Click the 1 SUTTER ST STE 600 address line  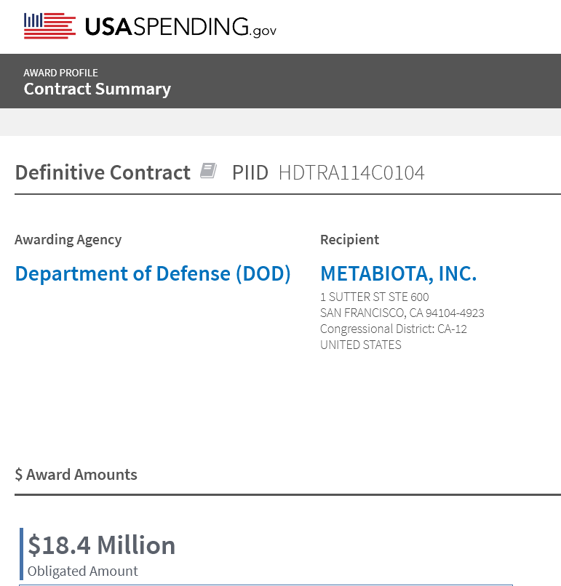click(x=375, y=297)
